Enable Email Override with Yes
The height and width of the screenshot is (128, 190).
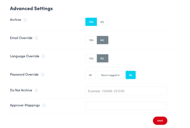pos(91,40)
